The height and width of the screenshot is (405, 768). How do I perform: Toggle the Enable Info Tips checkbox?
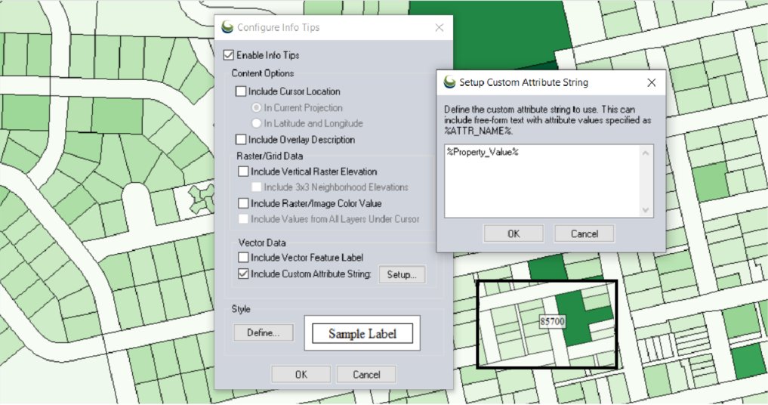[229, 55]
